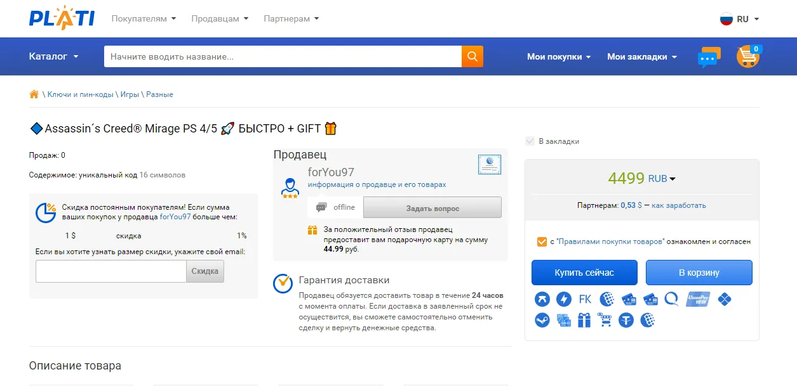Go to 'Ключи и пин-коды' breadcrumb

click(x=81, y=94)
